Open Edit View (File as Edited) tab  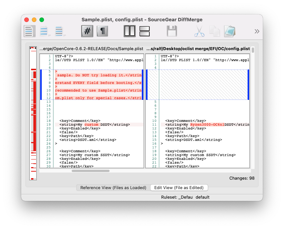click(x=179, y=188)
